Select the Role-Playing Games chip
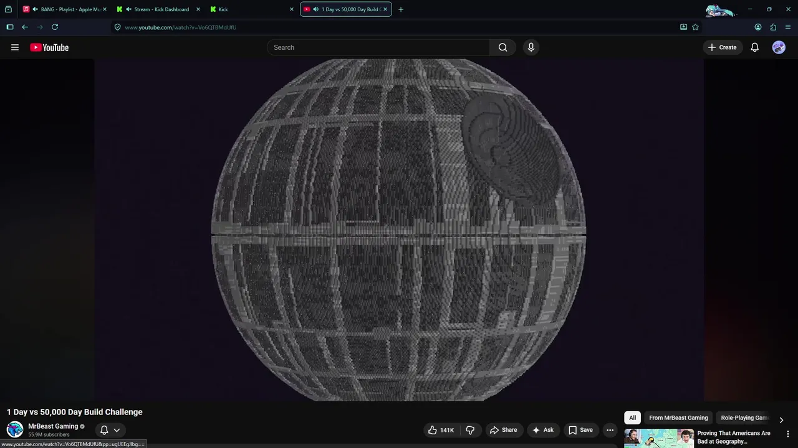The width and height of the screenshot is (798, 448). click(x=744, y=418)
